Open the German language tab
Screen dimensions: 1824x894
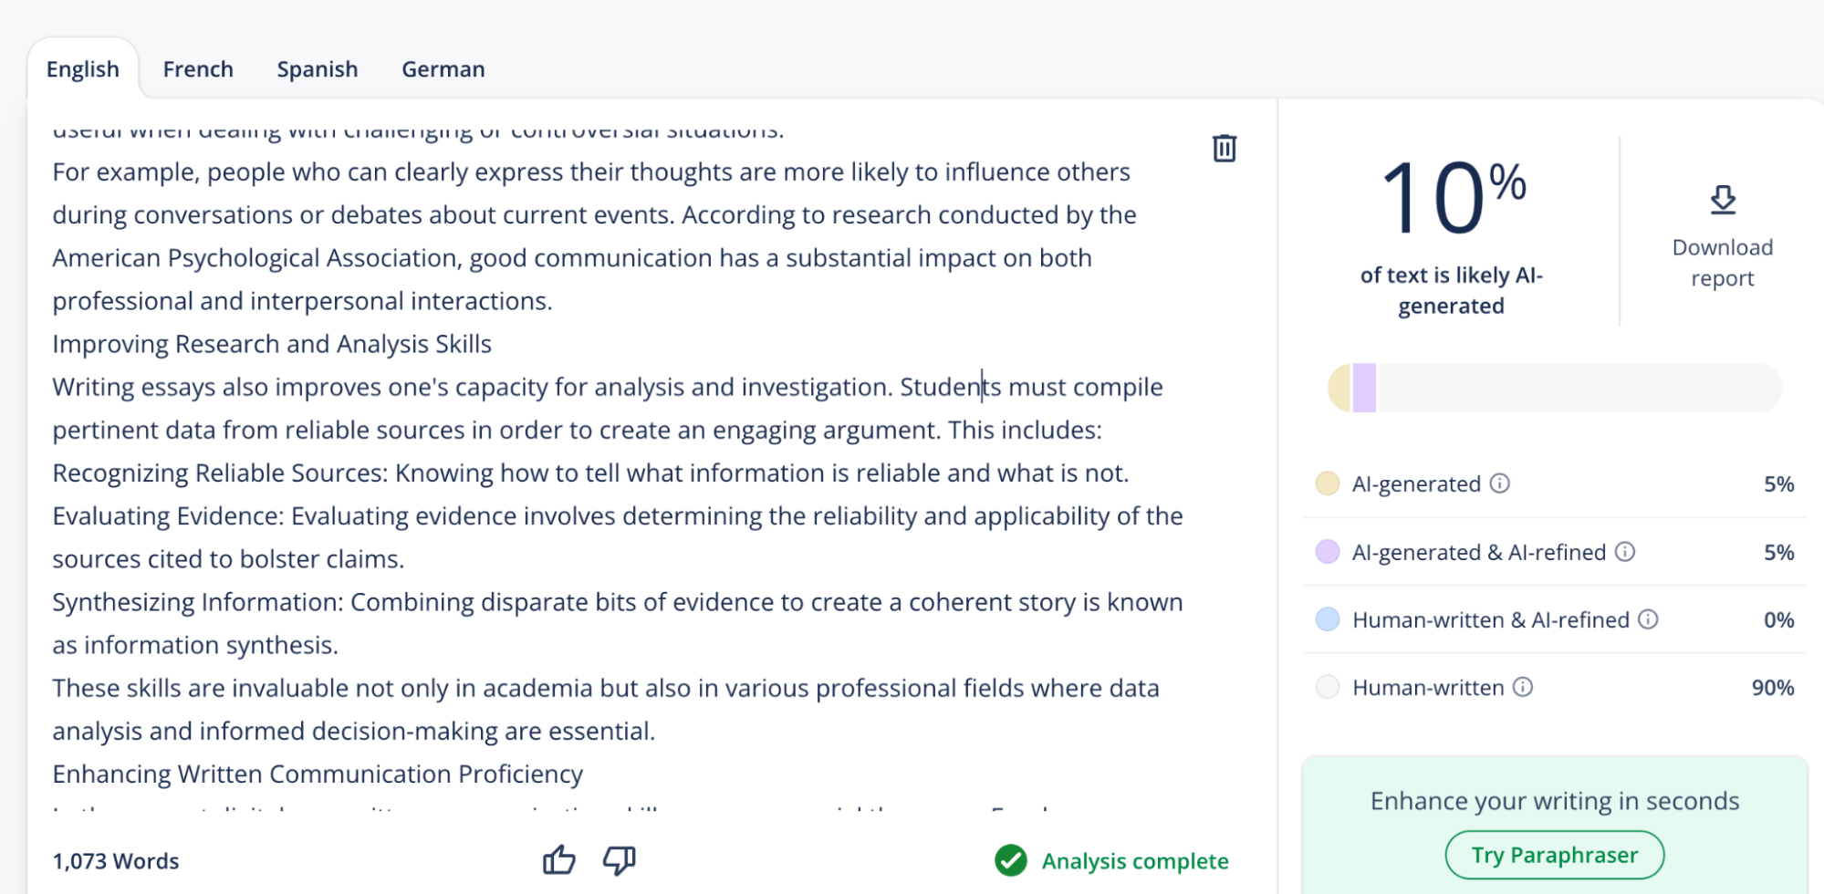tap(443, 69)
